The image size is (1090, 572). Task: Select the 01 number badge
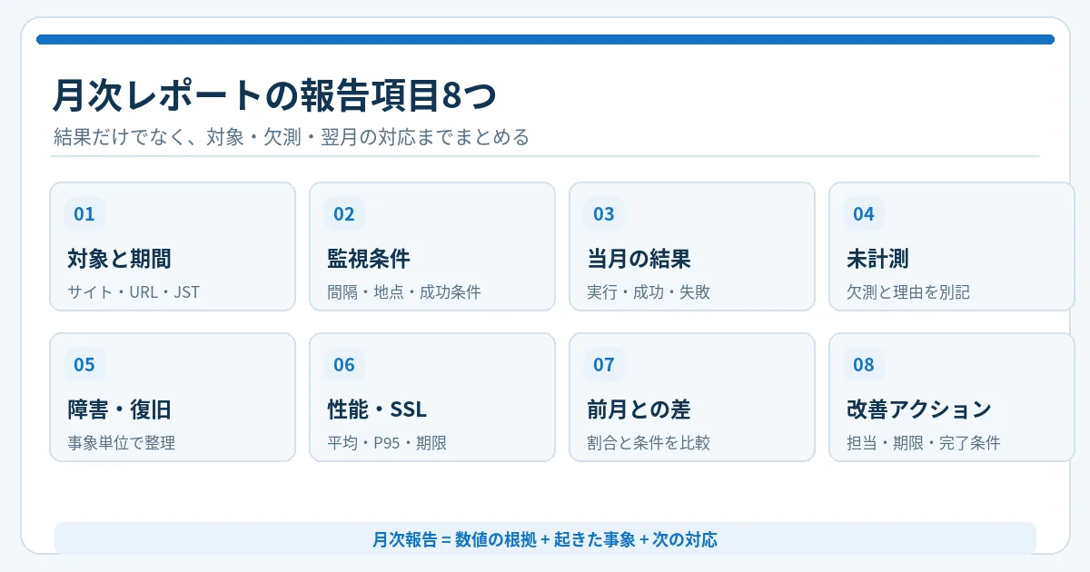[x=84, y=214]
